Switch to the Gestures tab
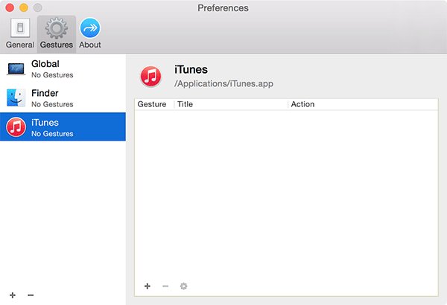 click(56, 33)
